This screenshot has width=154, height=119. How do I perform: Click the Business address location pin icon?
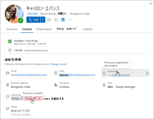[7, 85]
